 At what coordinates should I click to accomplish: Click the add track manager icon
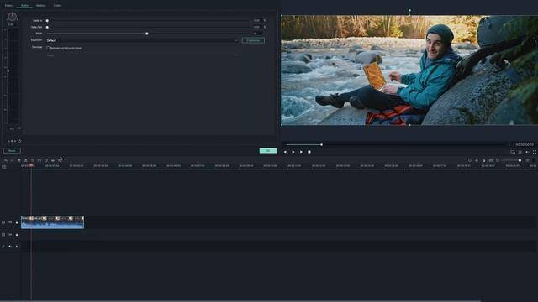click(4, 167)
